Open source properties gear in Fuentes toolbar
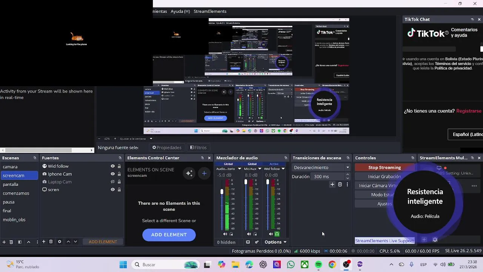Screen dimensions: 483x272 click(60, 242)
